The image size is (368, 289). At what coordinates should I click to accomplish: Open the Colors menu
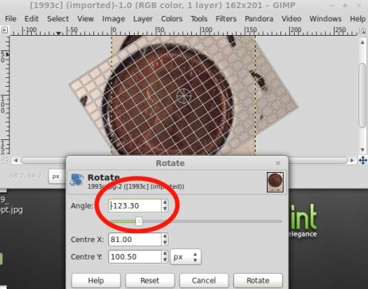(x=172, y=19)
